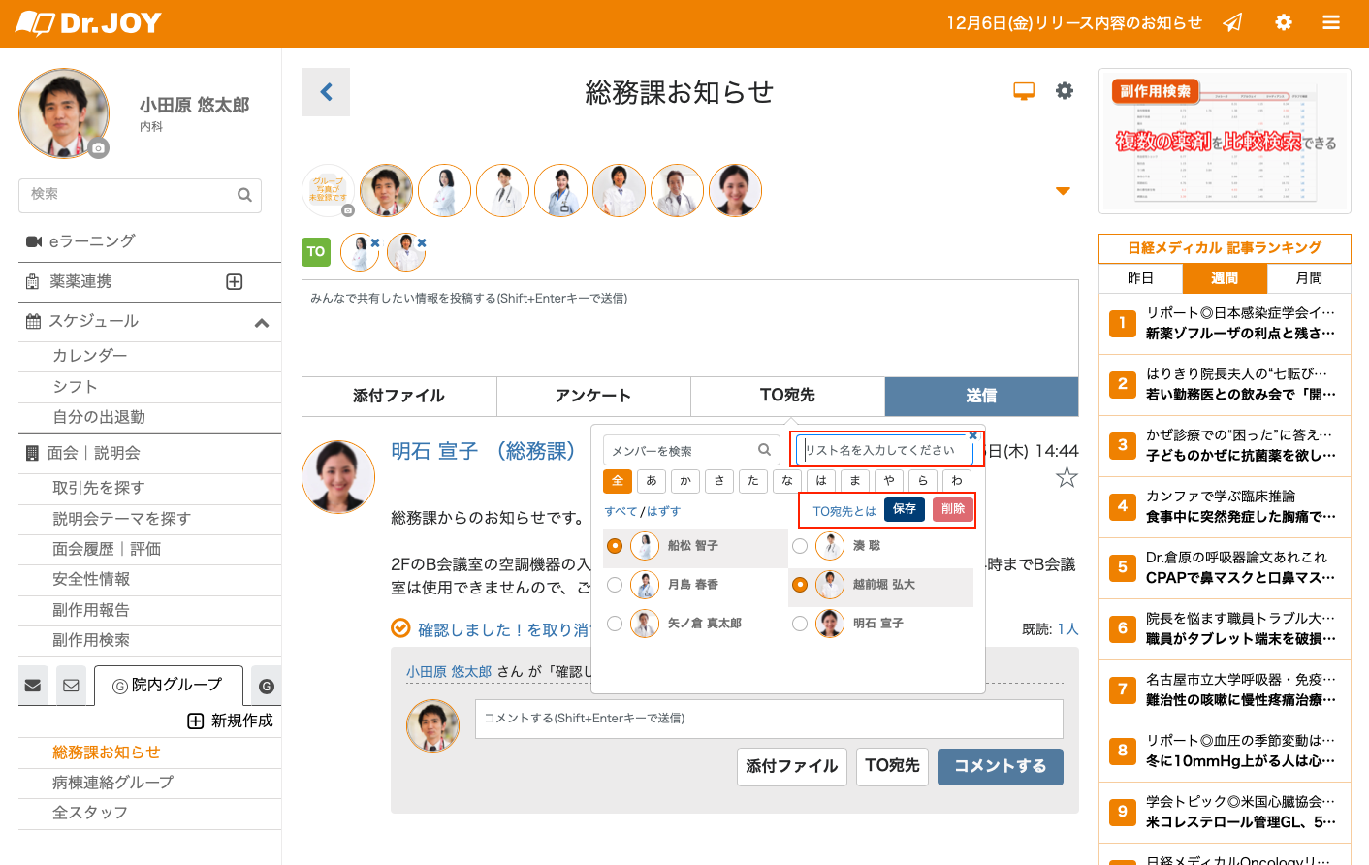The height and width of the screenshot is (865, 1369).
Task: Filter members by 全 button
Action: pyautogui.click(x=618, y=481)
